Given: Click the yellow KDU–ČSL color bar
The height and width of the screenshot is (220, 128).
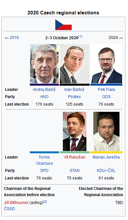Looking at the screenshot, I should [106, 152].
